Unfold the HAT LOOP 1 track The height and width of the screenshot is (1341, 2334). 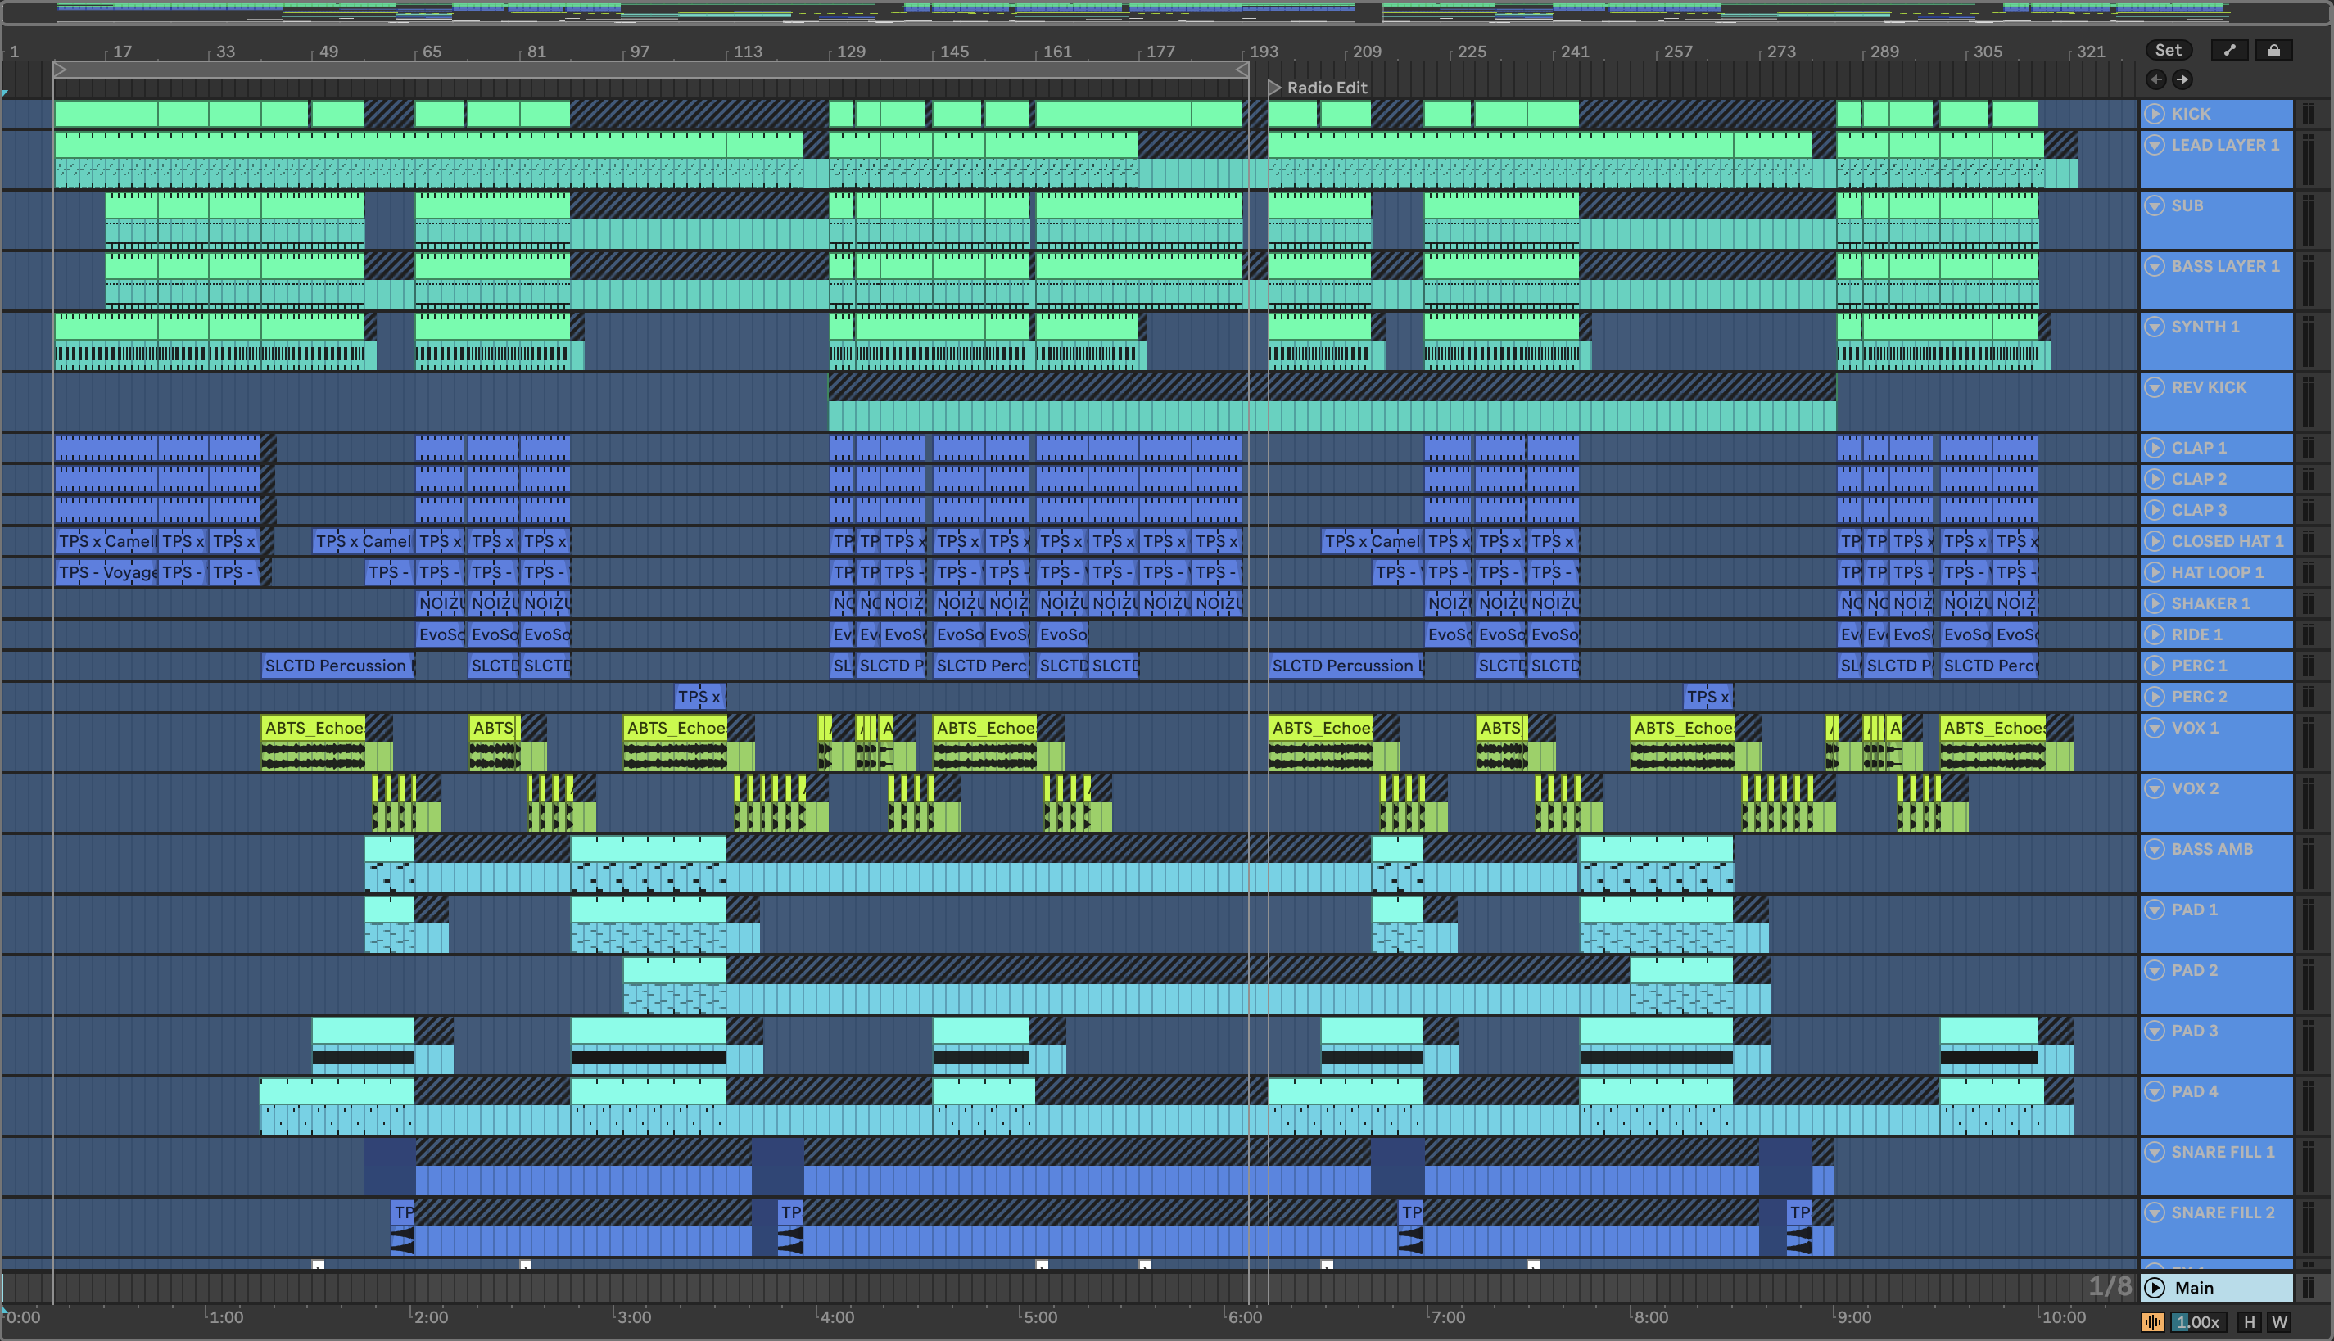(x=2155, y=572)
